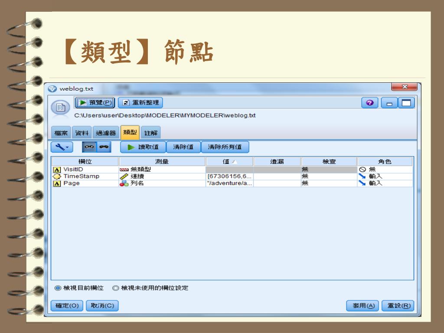The width and height of the screenshot is (444, 333).
Task: Click the 測量 column header
Action: (x=162, y=161)
